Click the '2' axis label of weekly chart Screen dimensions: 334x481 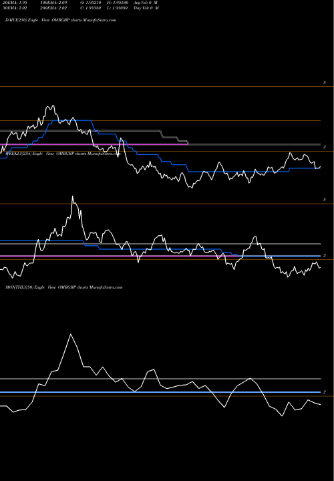click(325, 255)
